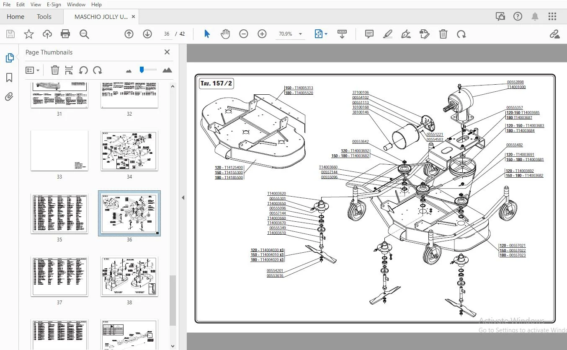Print the document using the printer icon
Image resolution: width=567 pixels, height=350 pixels.
(65, 34)
